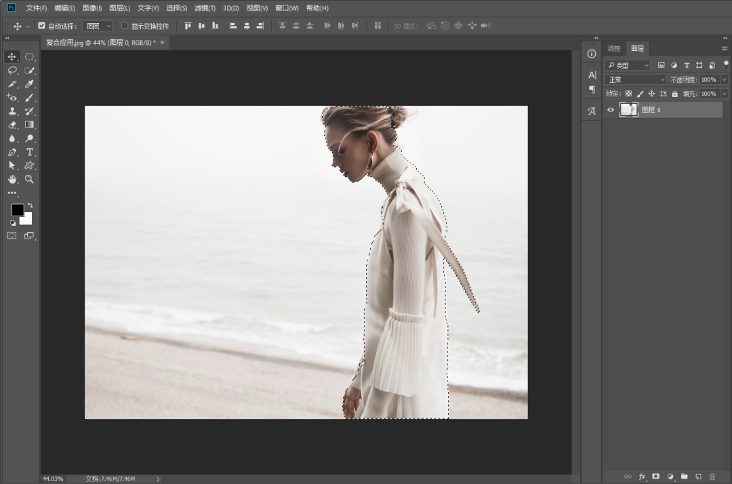
Task: Switch to the 调整 panel tab
Action: click(614, 49)
